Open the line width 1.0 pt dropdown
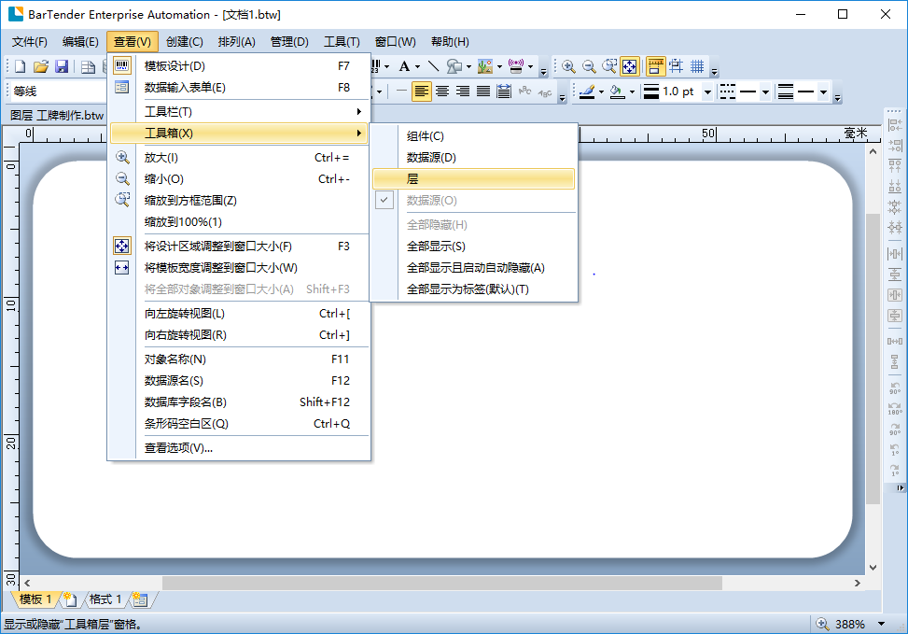908x634 pixels. (x=707, y=92)
